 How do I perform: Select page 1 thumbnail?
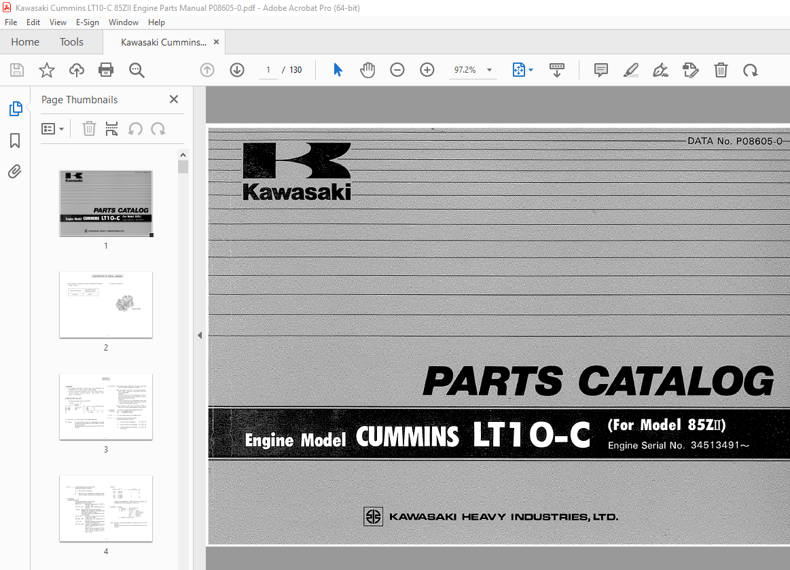[106, 203]
